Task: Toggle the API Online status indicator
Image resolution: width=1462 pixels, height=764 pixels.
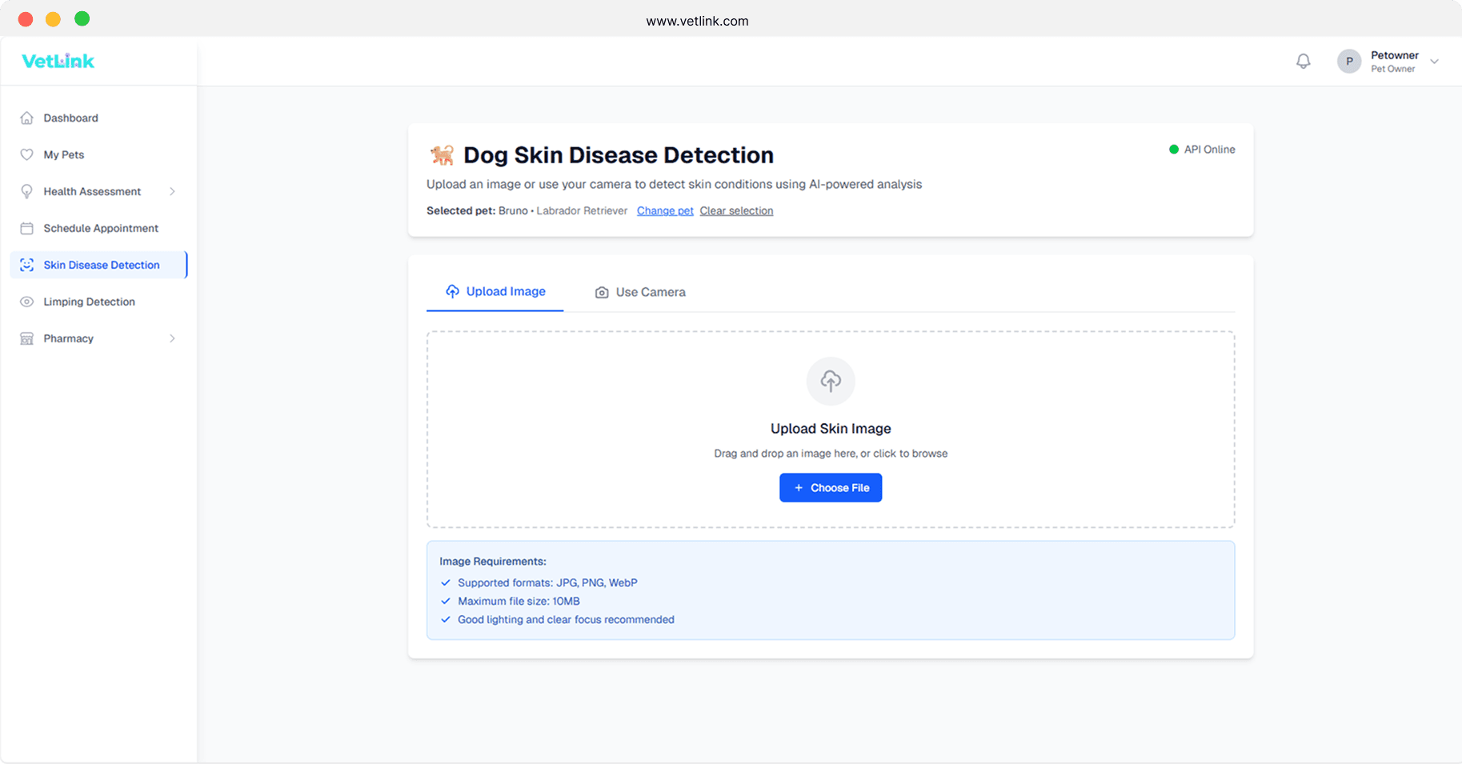Action: (x=1173, y=149)
